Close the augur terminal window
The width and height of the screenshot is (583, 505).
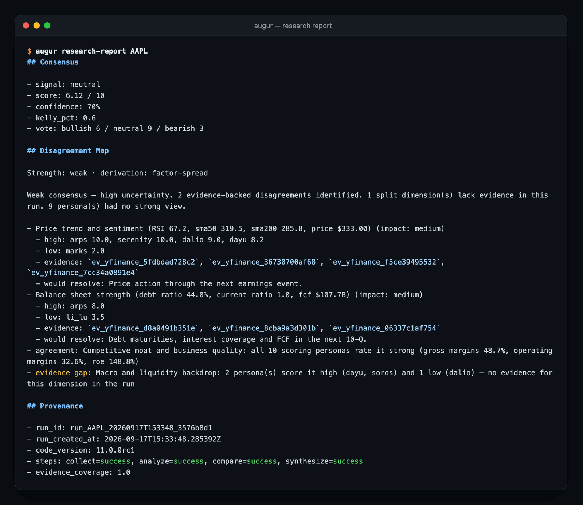click(26, 26)
